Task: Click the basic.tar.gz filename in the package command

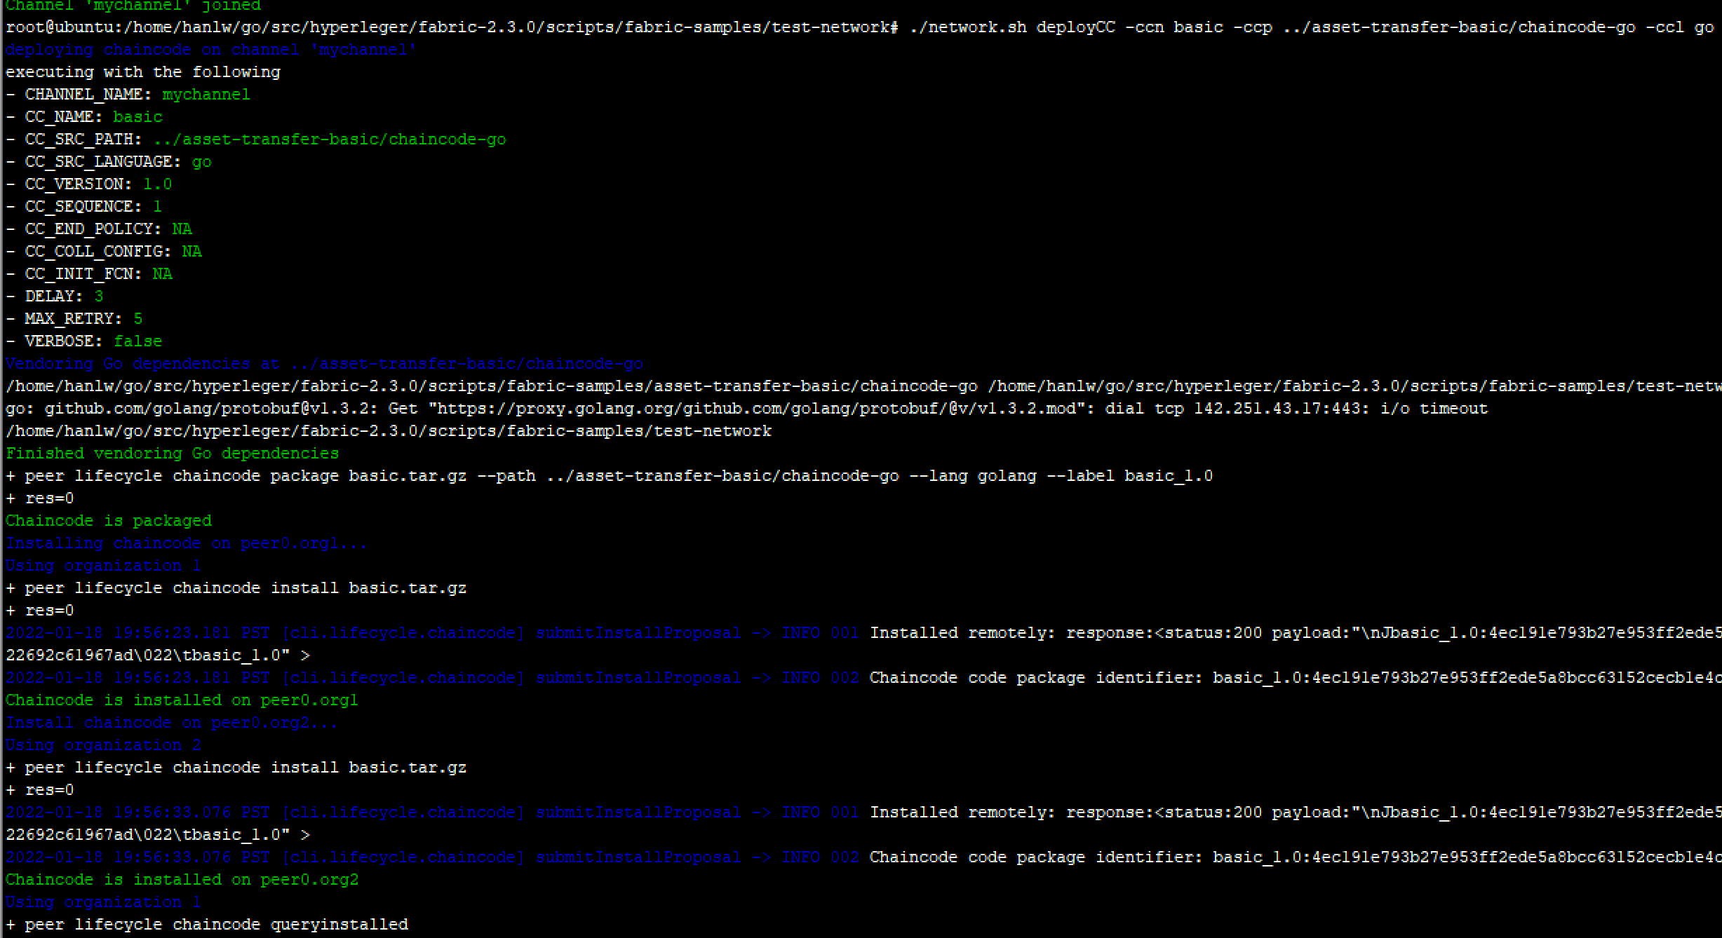Action: pos(405,475)
